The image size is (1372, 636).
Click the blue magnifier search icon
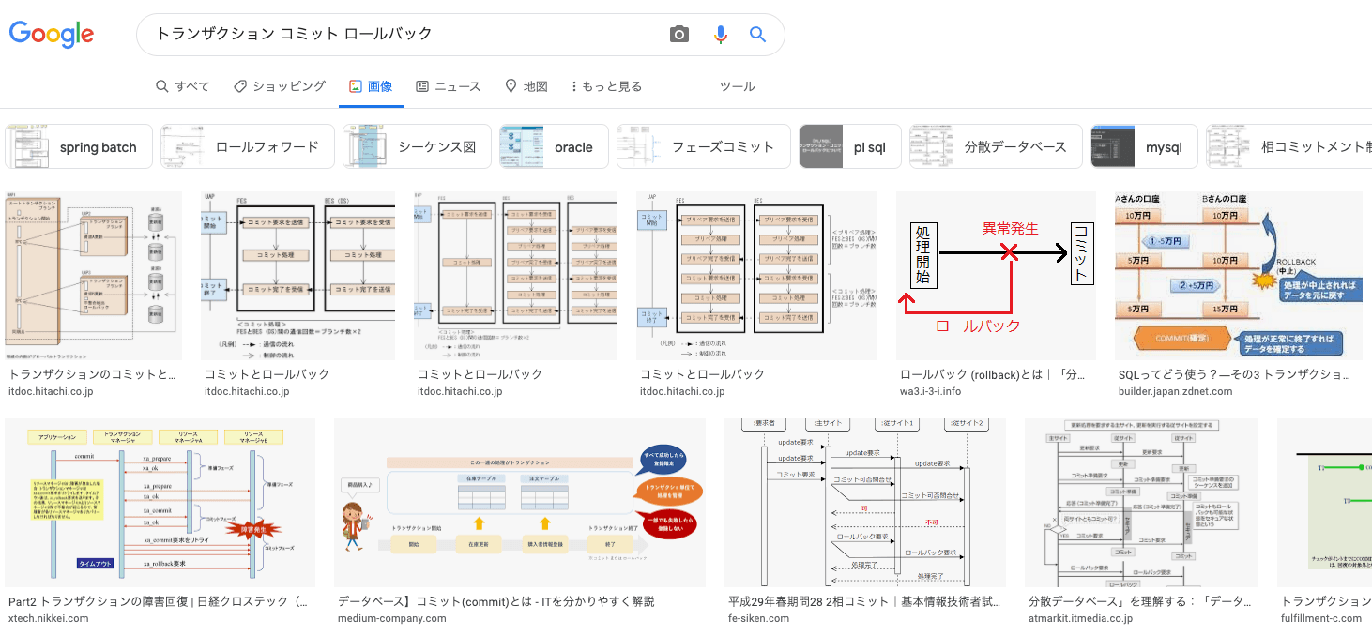[757, 35]
